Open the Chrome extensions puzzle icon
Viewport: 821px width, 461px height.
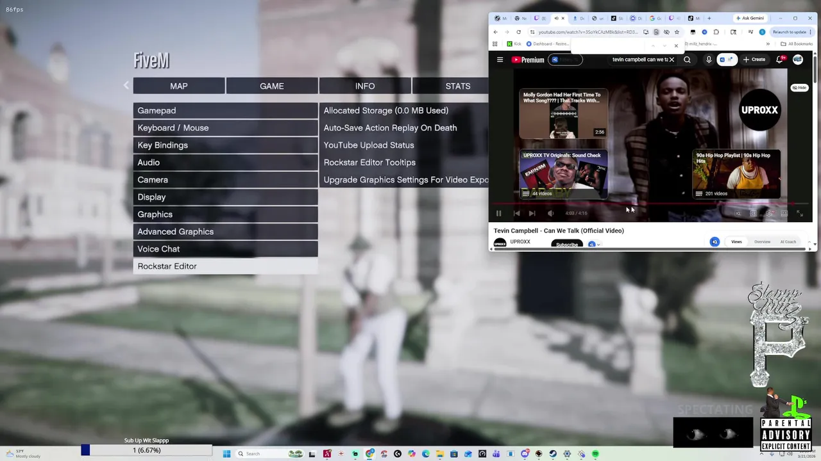point(716,32)
